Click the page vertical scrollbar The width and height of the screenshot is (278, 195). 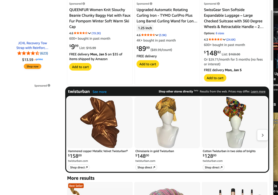(272, 35)
